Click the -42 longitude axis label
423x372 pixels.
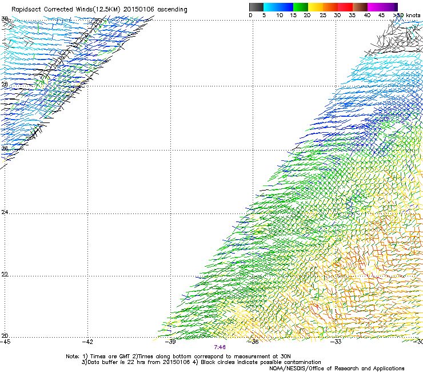point(87,342)
